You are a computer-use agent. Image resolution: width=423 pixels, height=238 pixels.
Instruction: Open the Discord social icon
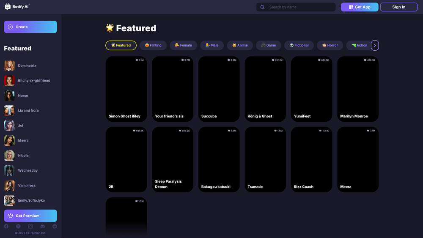click(43, 227)
